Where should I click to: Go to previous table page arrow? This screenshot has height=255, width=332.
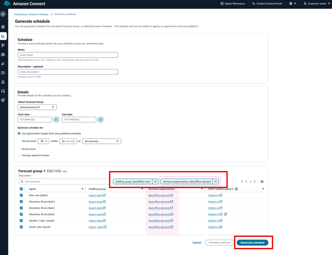coord(242,181)
